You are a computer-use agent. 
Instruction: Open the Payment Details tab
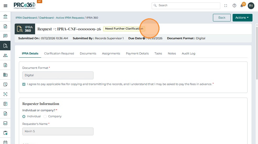tap(137, 53)
